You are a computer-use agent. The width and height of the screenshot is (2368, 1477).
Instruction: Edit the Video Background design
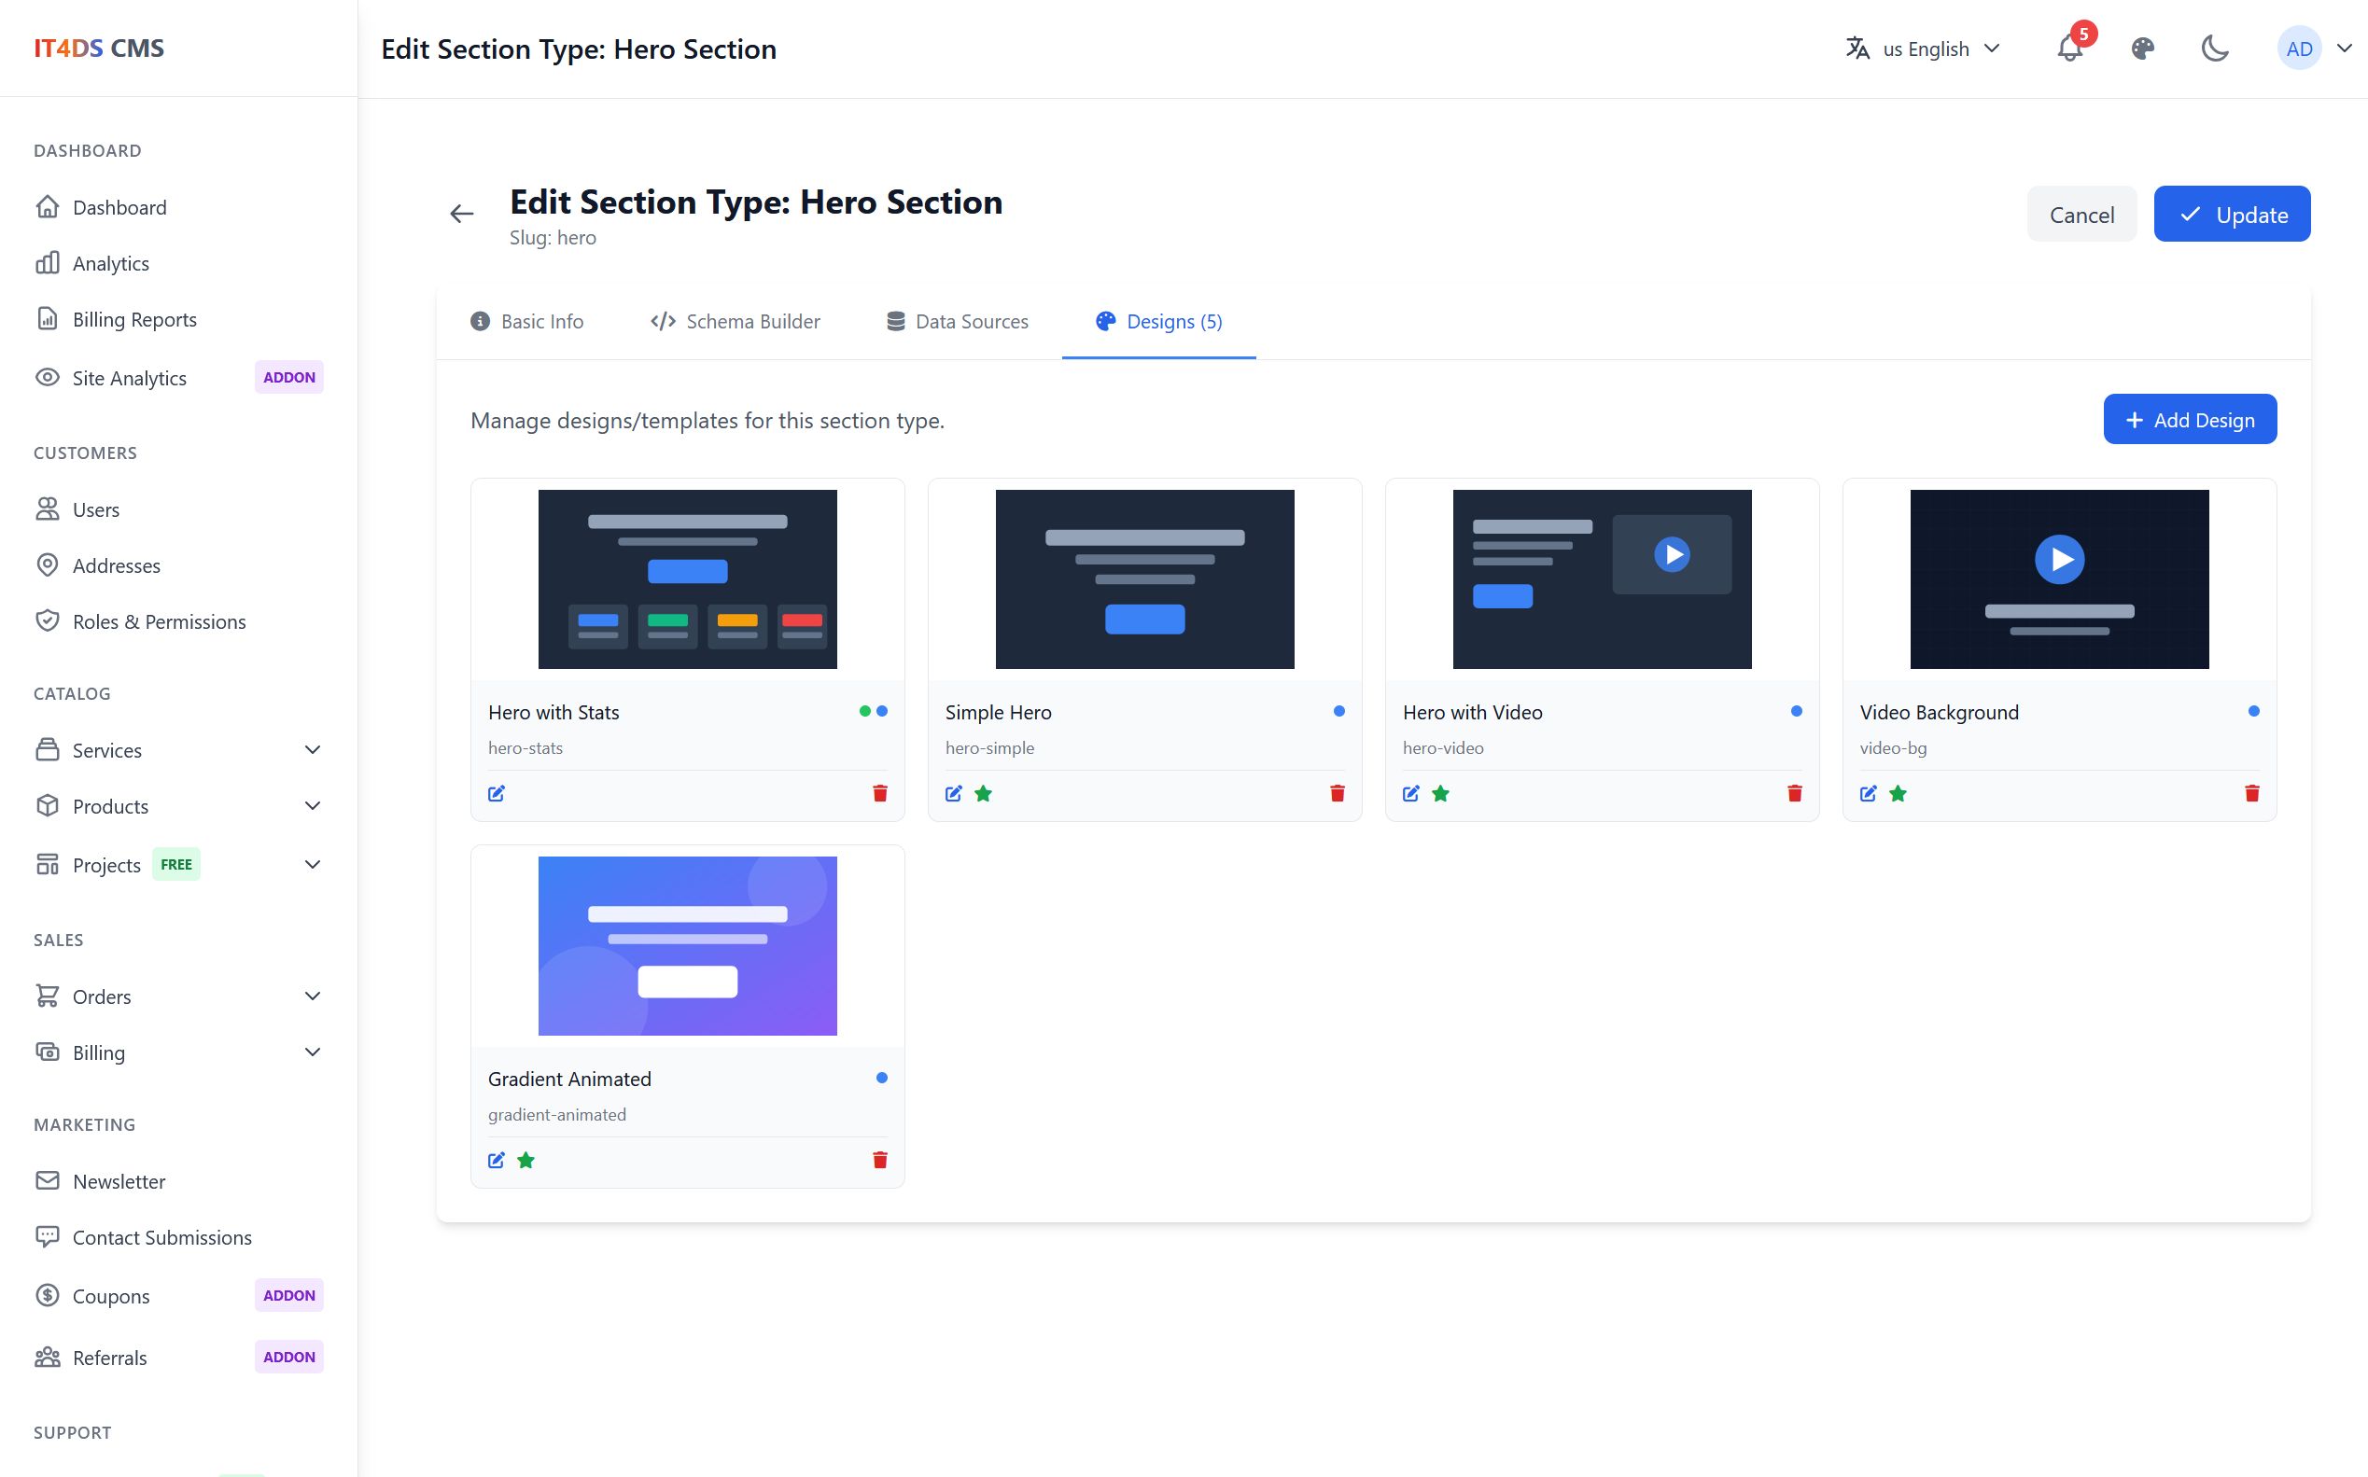pyautogui.click(x=1868, y=793)
